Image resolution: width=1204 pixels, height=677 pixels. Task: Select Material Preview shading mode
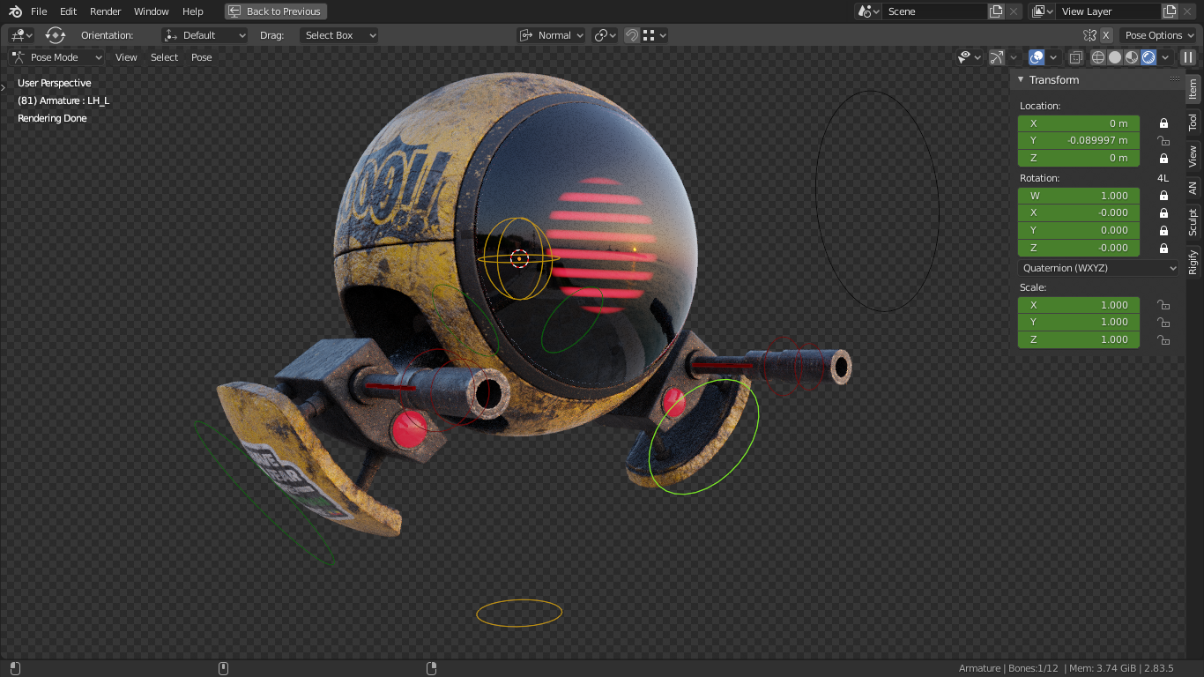1130,57
